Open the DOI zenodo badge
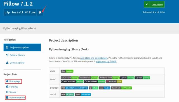 [x=74, y=88]
